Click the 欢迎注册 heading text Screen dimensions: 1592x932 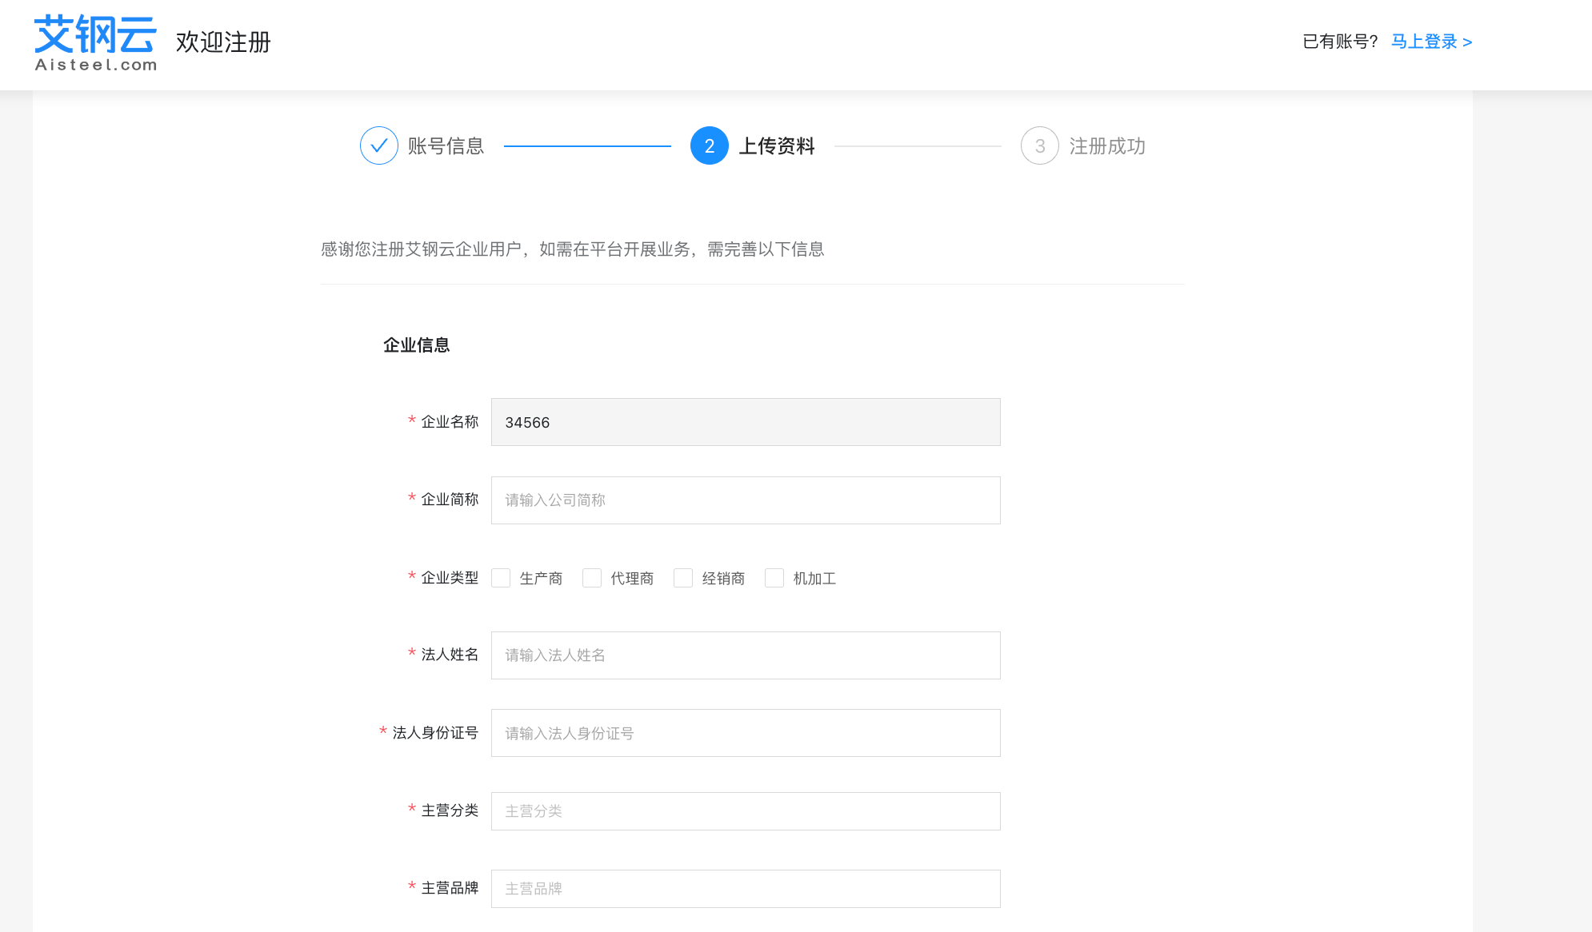coord(223,42)
